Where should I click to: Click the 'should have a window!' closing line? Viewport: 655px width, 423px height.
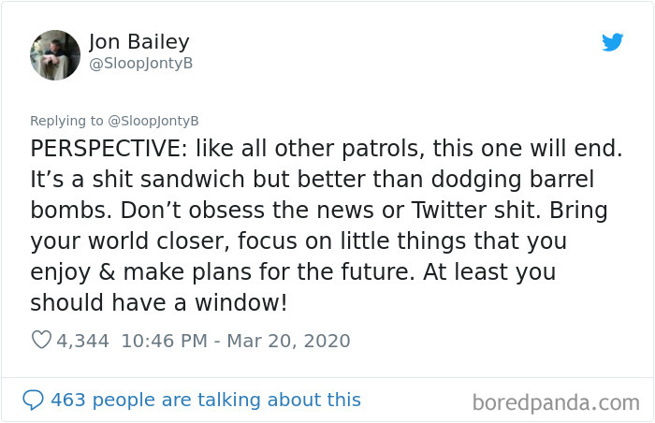point(159,302)
